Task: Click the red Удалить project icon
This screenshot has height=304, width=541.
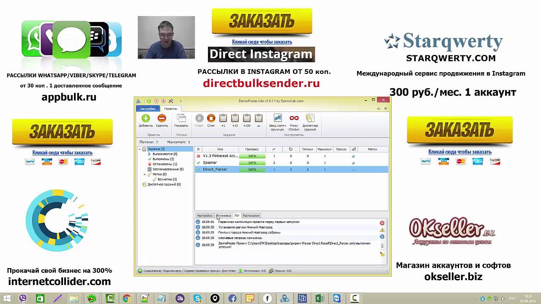Action: pyautogui.click(x=161, y=119)
